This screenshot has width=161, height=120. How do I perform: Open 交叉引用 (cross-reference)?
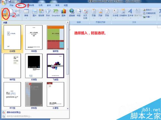point(85,14)
